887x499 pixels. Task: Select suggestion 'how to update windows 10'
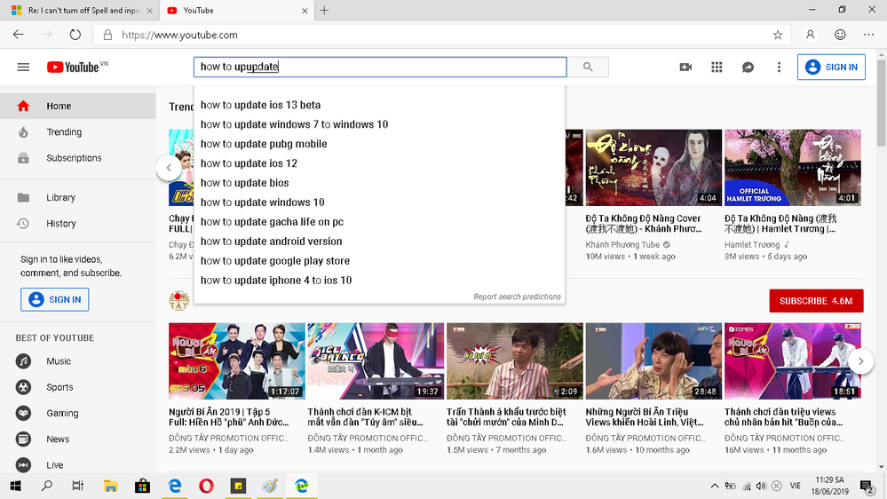(x=379, y=202)
